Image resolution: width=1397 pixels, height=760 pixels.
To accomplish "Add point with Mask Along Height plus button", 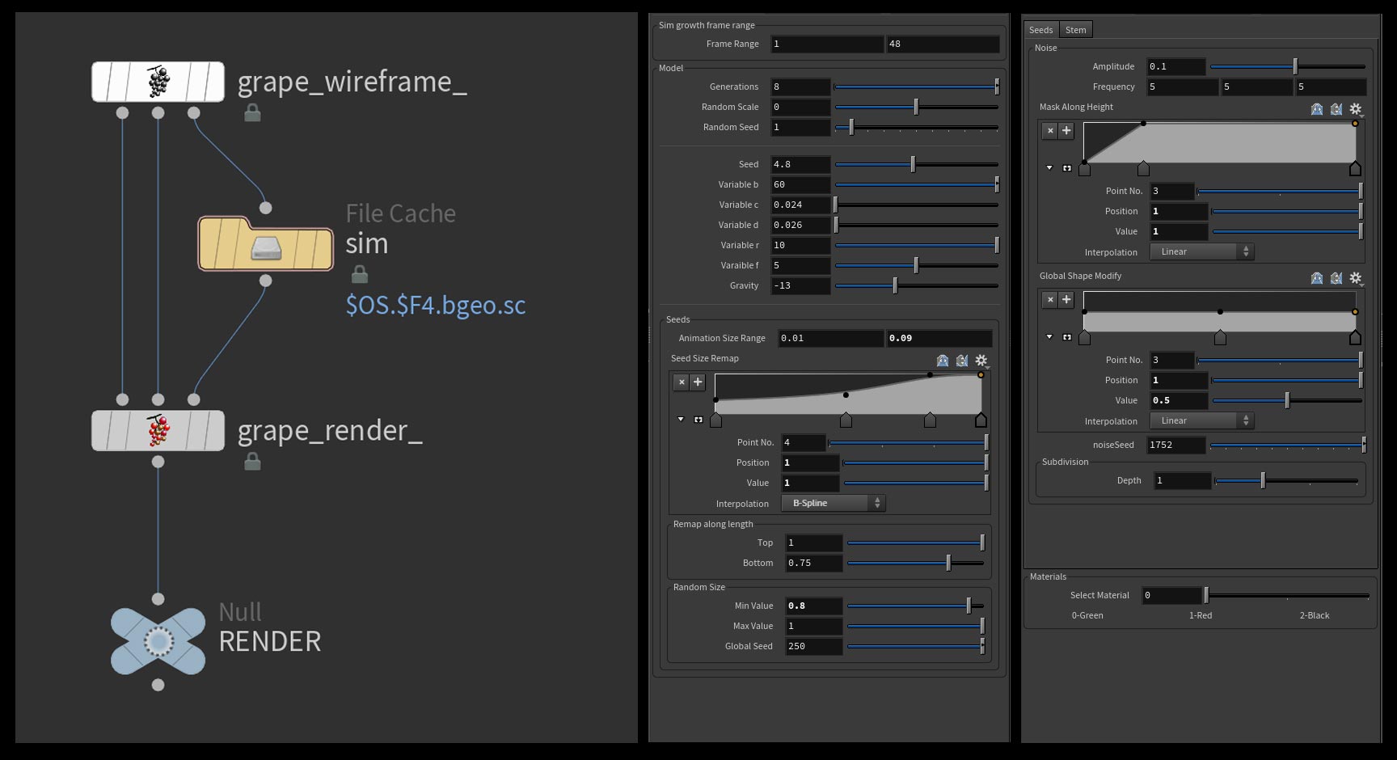I will coord(1066,130).
